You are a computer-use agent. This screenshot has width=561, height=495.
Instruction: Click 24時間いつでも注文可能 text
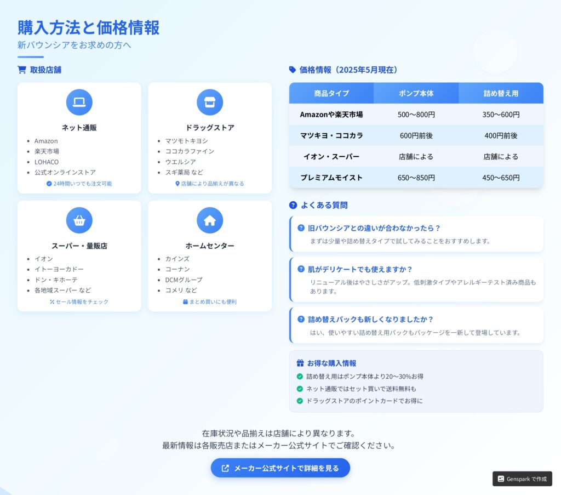83,184
